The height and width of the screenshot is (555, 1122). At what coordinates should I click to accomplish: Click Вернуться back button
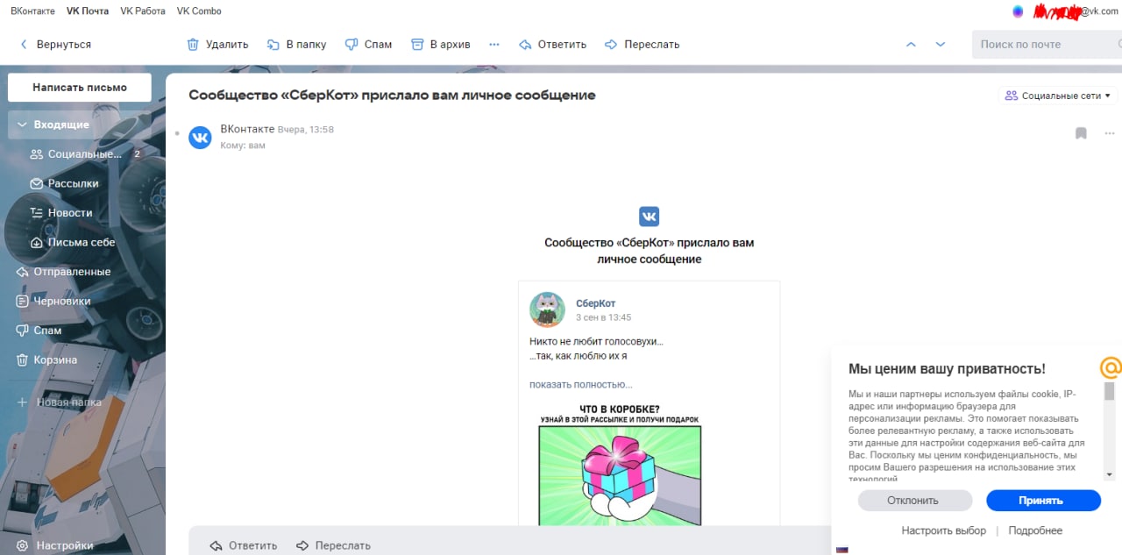tap(55, 44)
